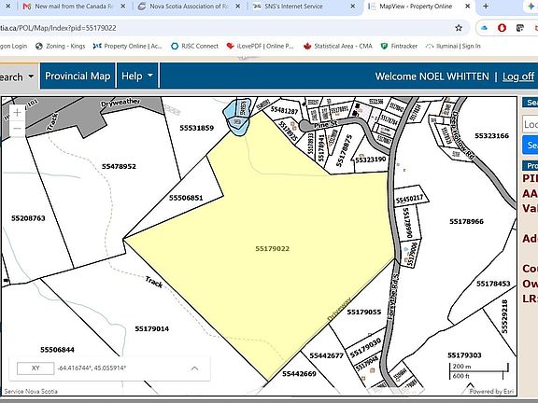
Task: Expand the Search dropdown menu
Action: pyautogui.click(x=17, y=76)
